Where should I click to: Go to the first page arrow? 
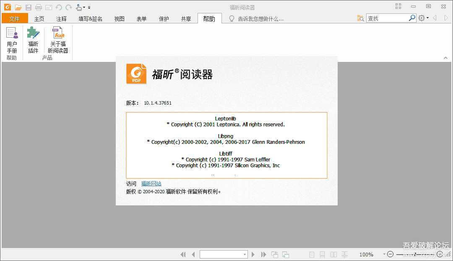(x=183, y=254)
